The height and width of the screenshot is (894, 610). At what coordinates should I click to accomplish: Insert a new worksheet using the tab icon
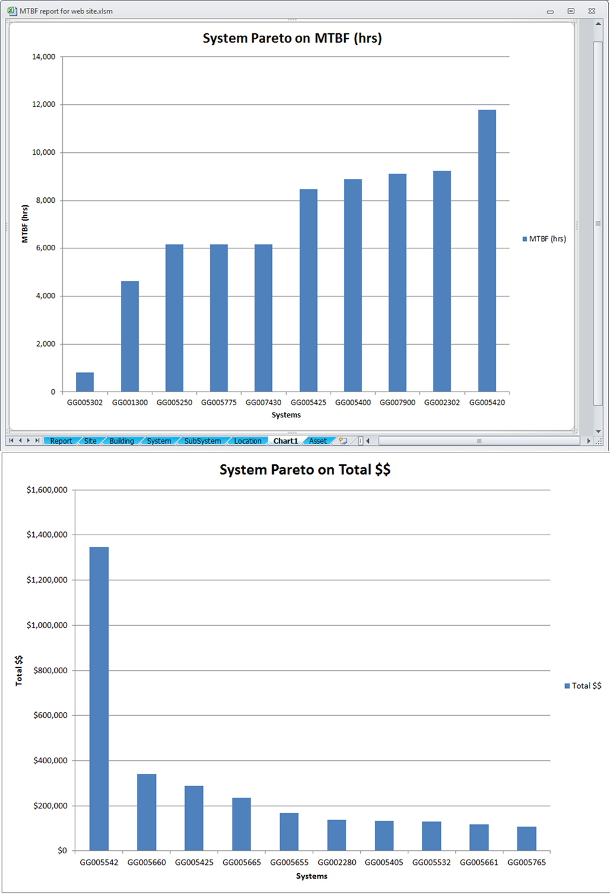click(x=343, y=441)
